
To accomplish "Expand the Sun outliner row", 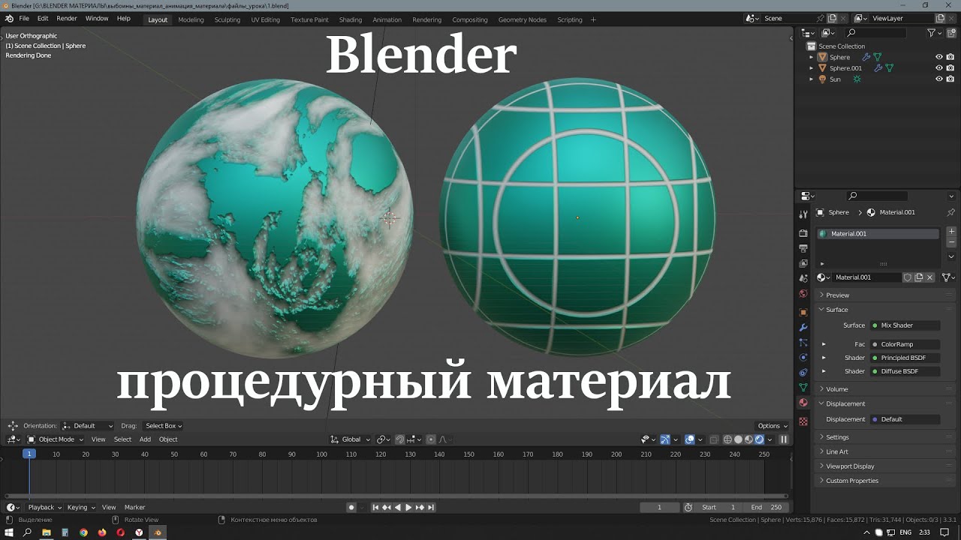I will 811,79.
